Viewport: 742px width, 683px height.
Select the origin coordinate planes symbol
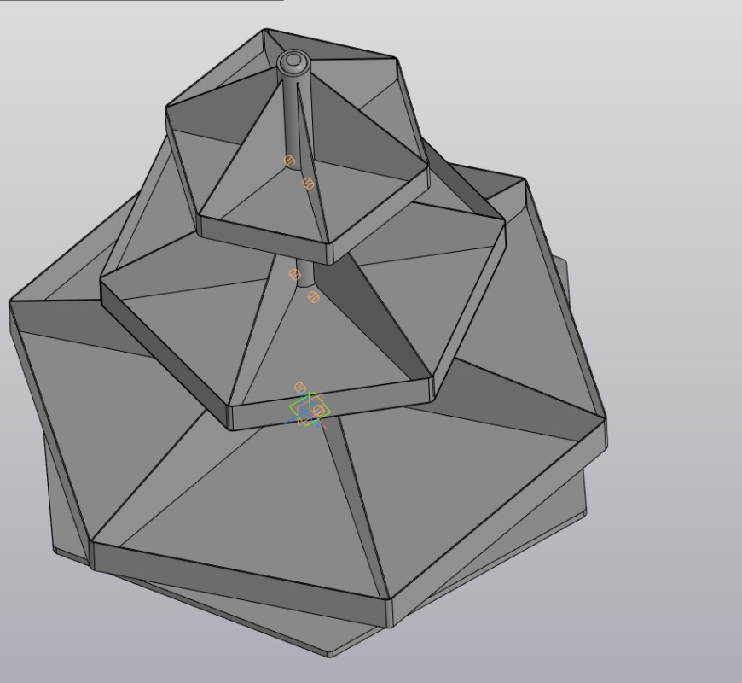(x=308, y=410)
